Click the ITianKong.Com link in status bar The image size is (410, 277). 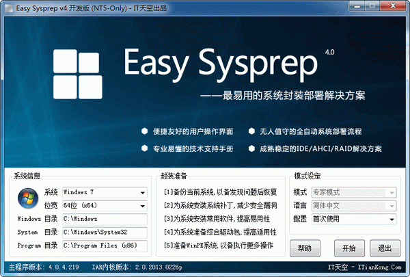379,267
